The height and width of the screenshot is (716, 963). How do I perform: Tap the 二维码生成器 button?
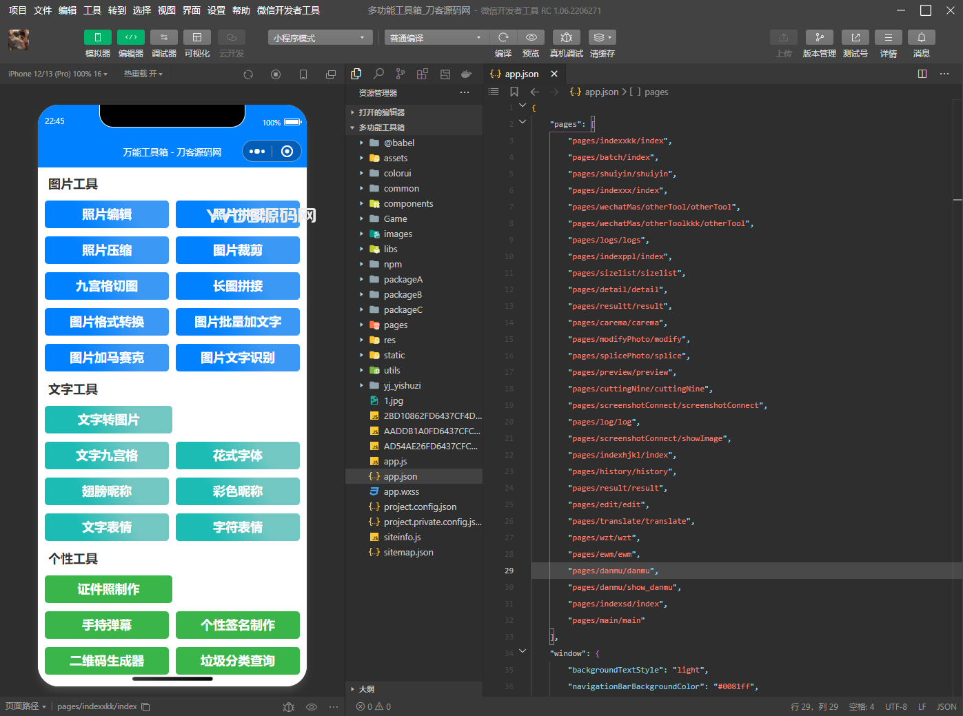(x=107, y=661)
